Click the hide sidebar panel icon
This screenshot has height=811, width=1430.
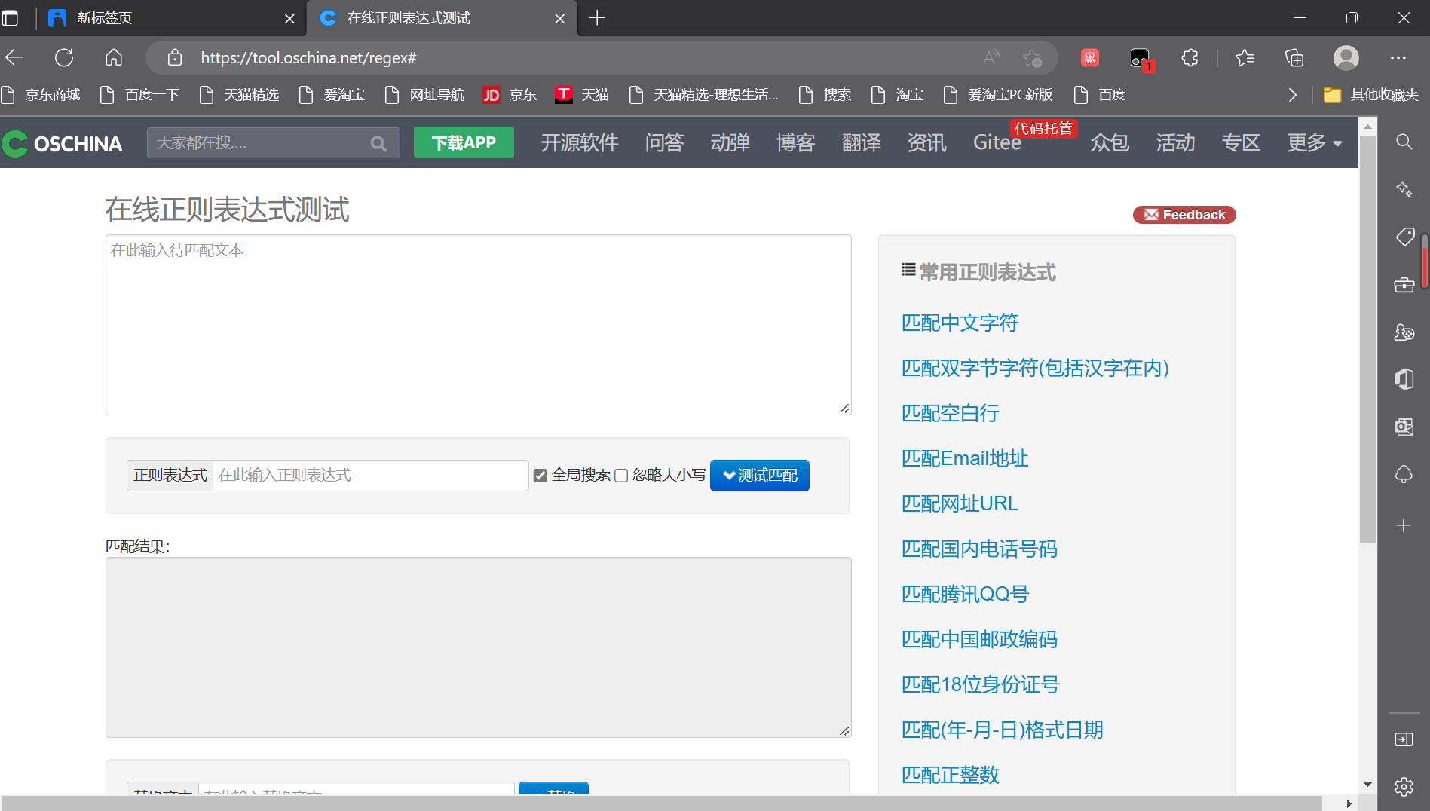pos(1404,739)
